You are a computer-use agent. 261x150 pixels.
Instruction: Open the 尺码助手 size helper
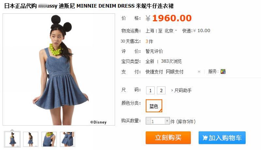[x=181, y=90]
